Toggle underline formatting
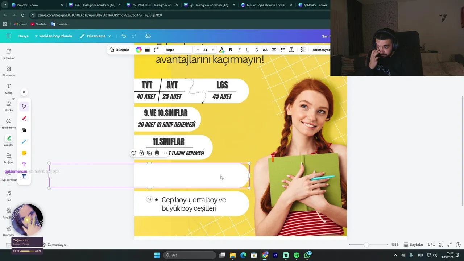 248,50
